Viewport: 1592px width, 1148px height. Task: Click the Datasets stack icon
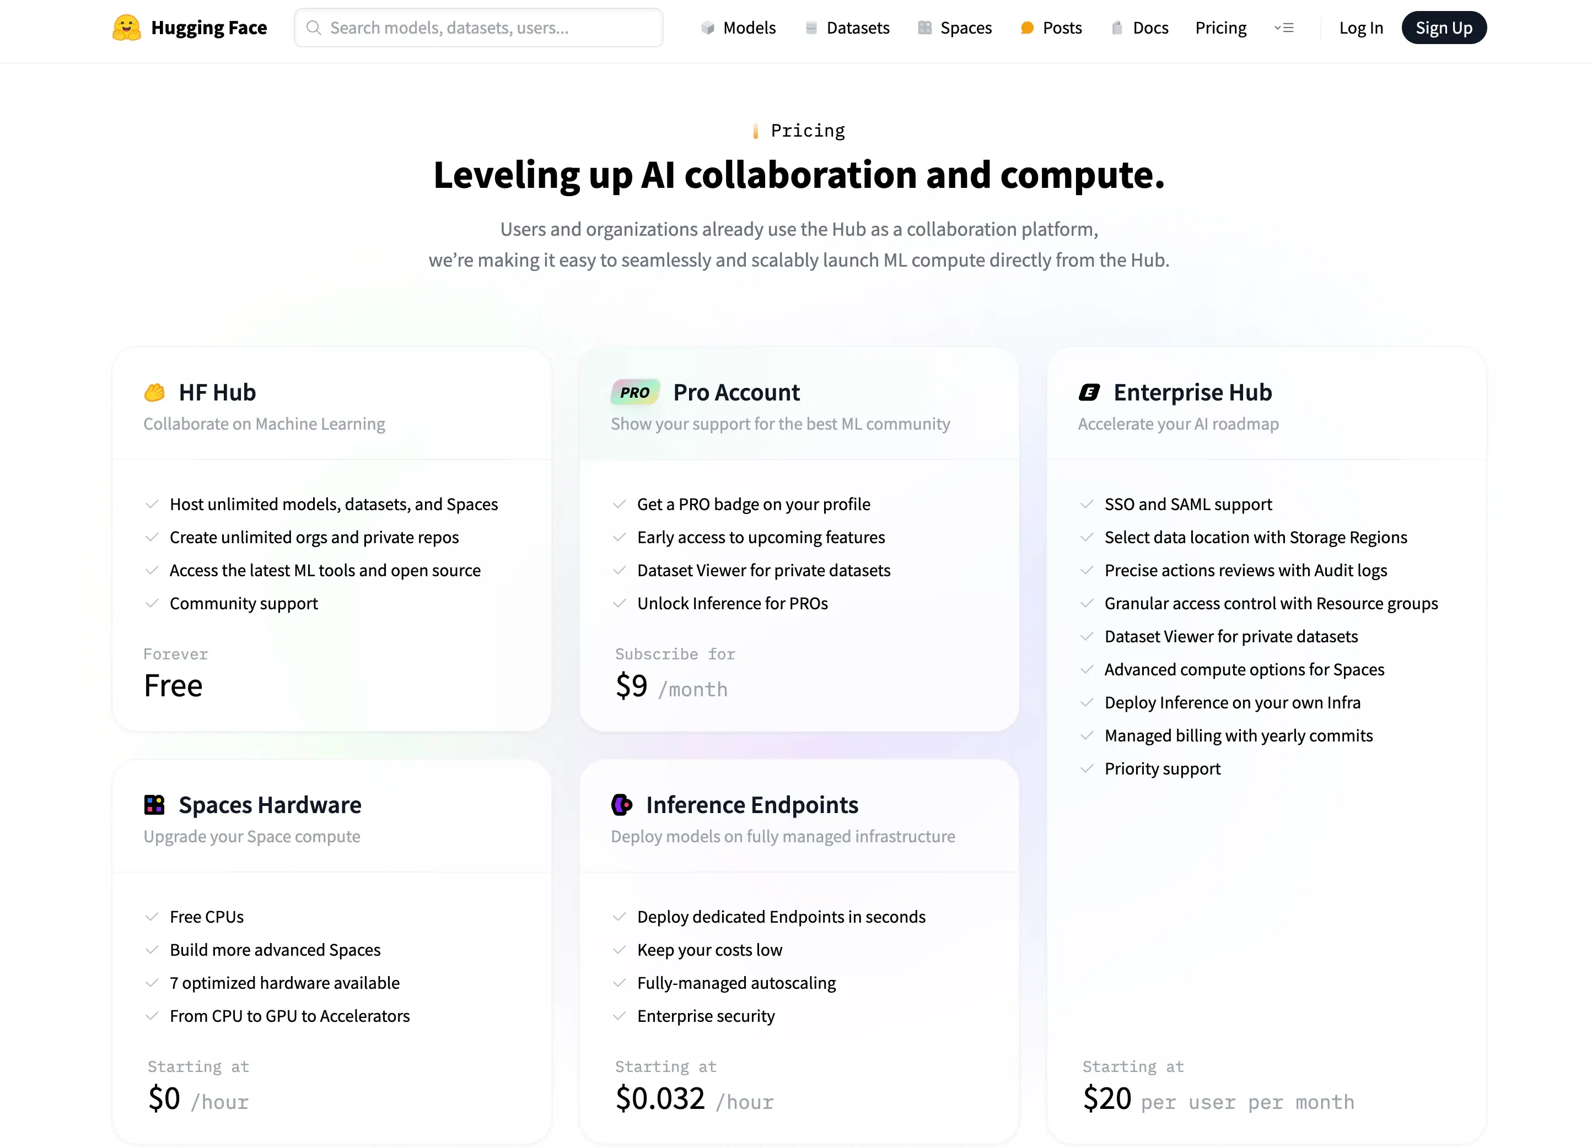(x=811, y=28)
